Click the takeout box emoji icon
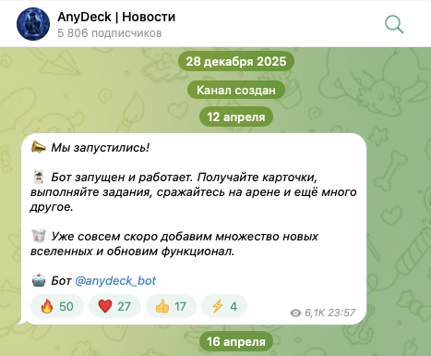This screenshot has height=356, width=431. tap(39, 236)
